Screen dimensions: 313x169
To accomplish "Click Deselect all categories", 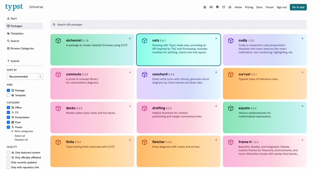I will point(21,140).
